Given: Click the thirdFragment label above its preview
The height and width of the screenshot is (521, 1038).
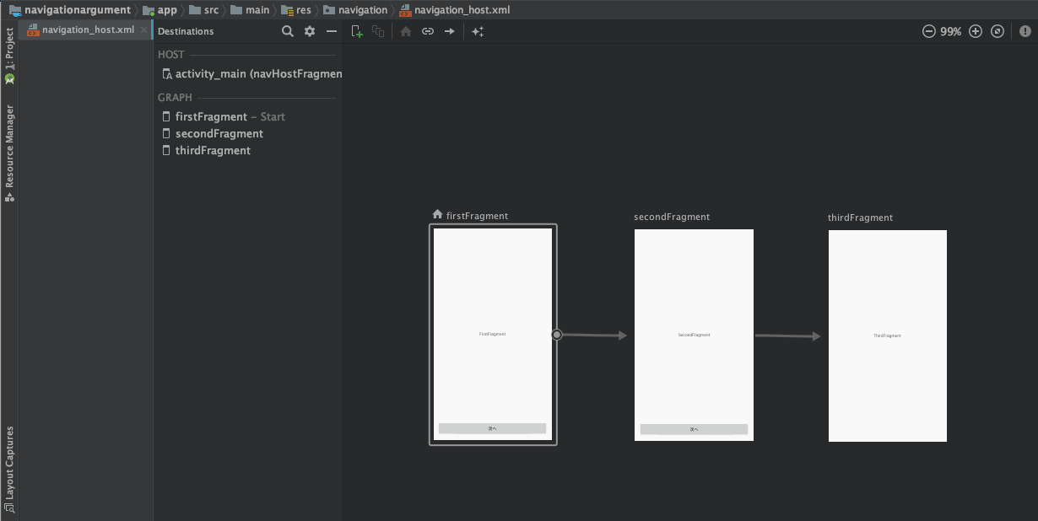Looking at the screenshot, I should (x=860, y=218).
